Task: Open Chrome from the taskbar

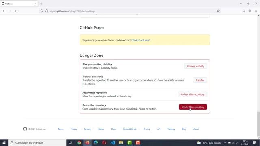Action: [79, 142]
